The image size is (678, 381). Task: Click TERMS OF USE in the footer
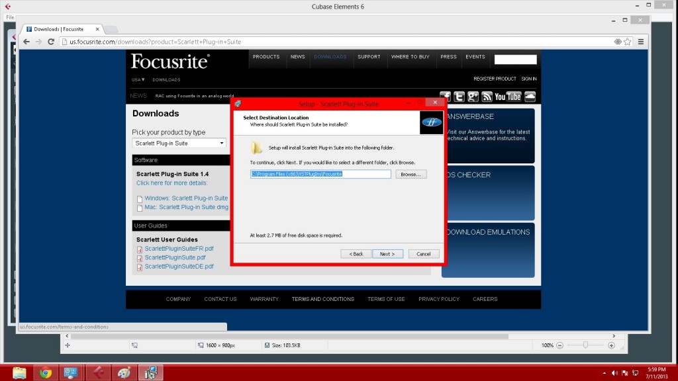click(386, 299)
